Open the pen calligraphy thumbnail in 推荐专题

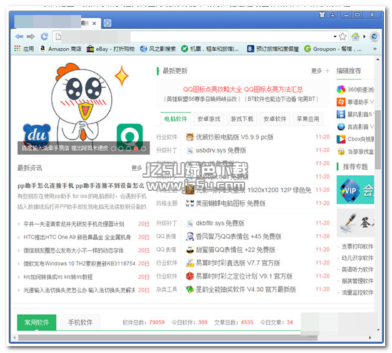pos(355,223)
